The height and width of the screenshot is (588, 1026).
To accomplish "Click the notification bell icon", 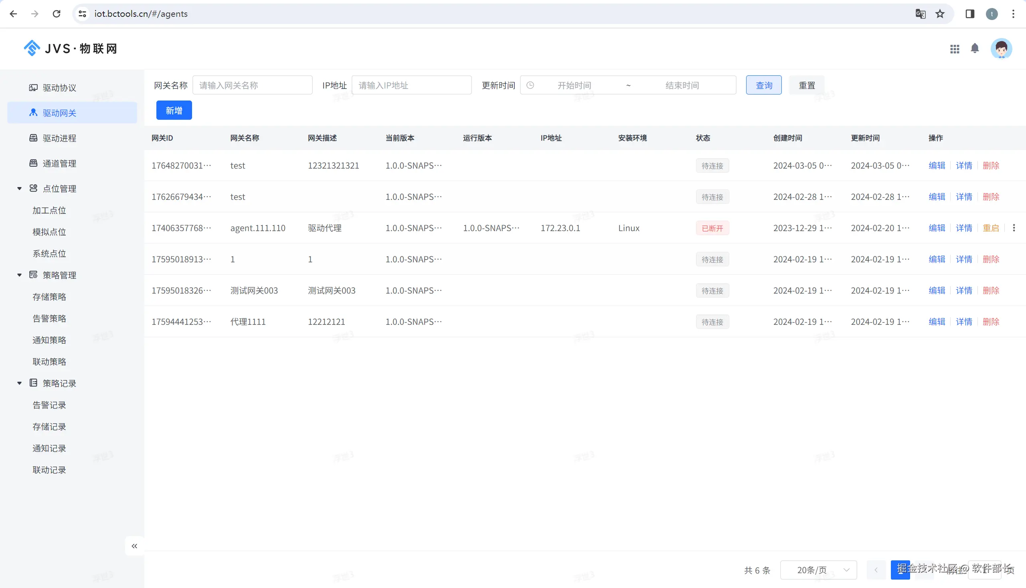I will 975,48.
